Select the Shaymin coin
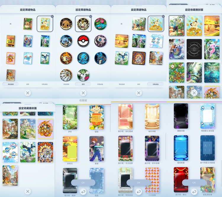222x197 pixels. point(83,75)
